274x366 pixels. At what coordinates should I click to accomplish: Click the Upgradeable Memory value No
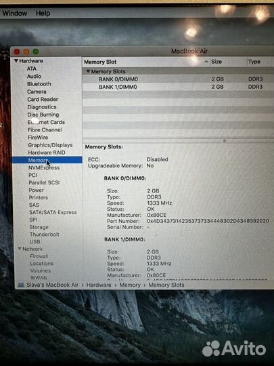150,165
